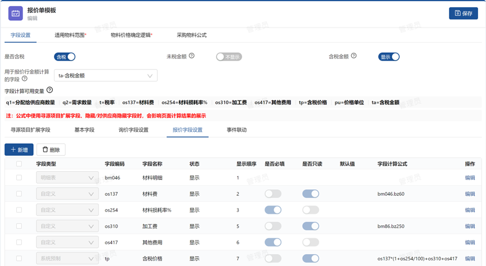The image size is (486, 266).
Task: Click the tp=含税价格 variable
Action: click(313, 103)
